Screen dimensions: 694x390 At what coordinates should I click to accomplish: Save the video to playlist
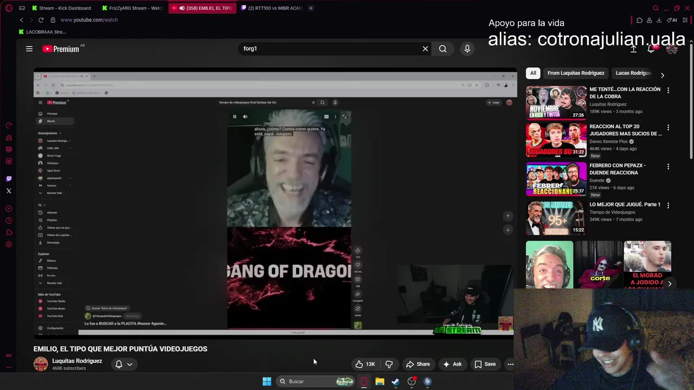[x=485, y=364]
